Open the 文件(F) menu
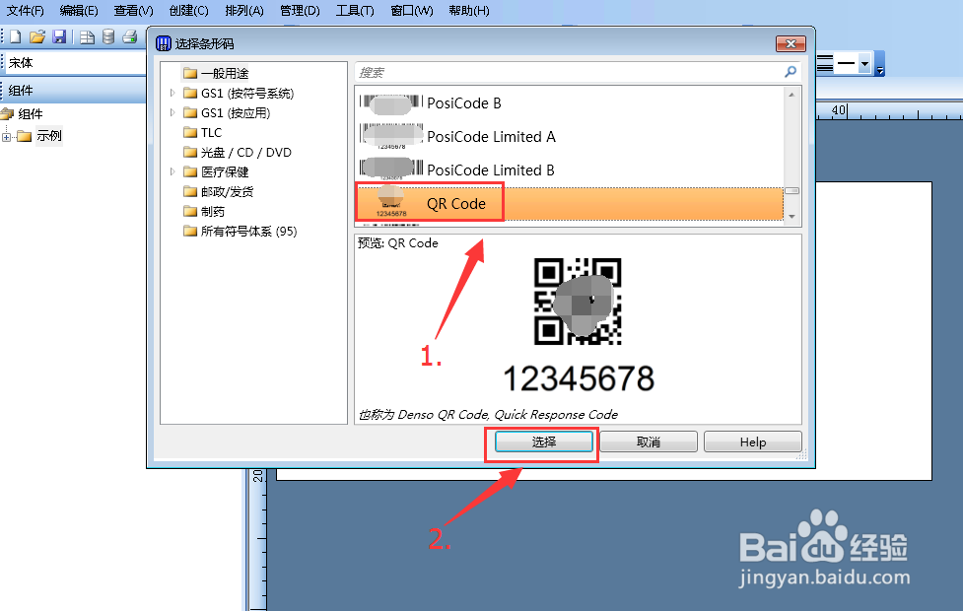The width and height of the screenshot is (963, 611). tap(26, 11)
